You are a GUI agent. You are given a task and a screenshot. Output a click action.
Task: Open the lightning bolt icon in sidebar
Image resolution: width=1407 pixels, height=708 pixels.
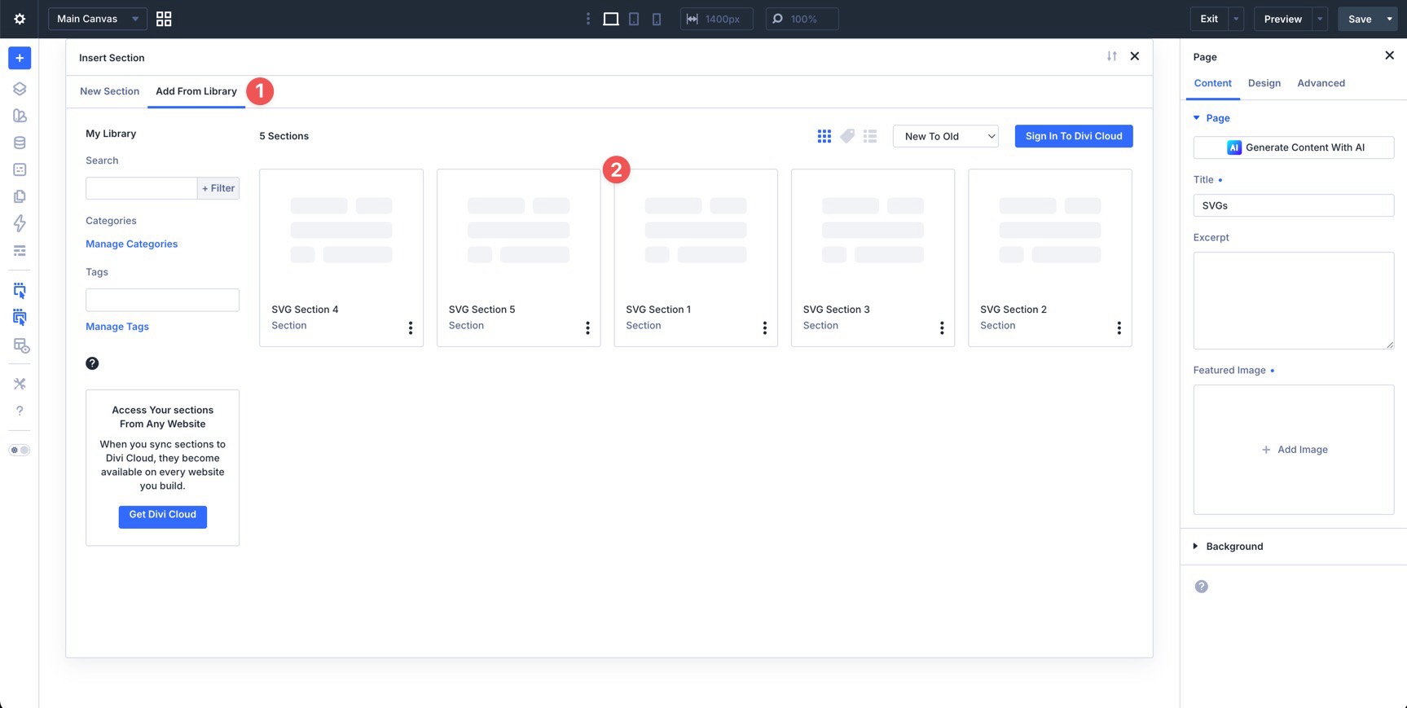click(20, 223)
